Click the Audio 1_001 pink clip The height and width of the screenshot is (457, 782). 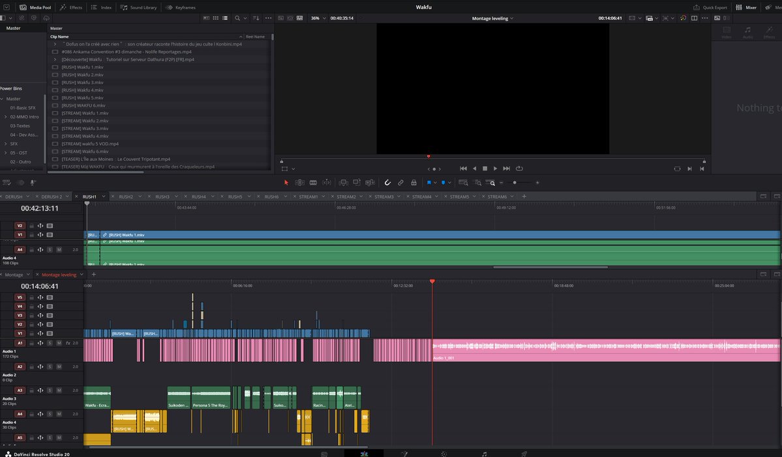[x=606, y=350]
